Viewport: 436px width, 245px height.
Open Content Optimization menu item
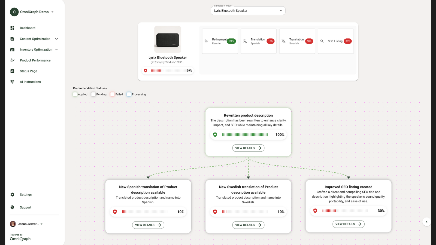click(35, 39)
